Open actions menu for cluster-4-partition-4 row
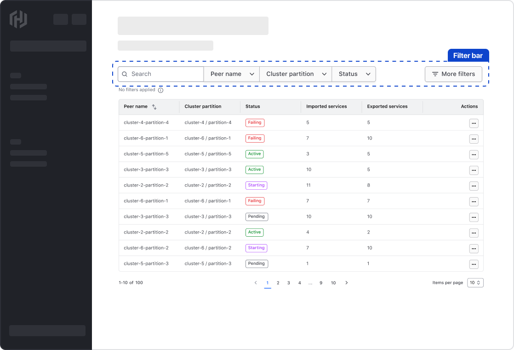 click(x=474, y=123)
